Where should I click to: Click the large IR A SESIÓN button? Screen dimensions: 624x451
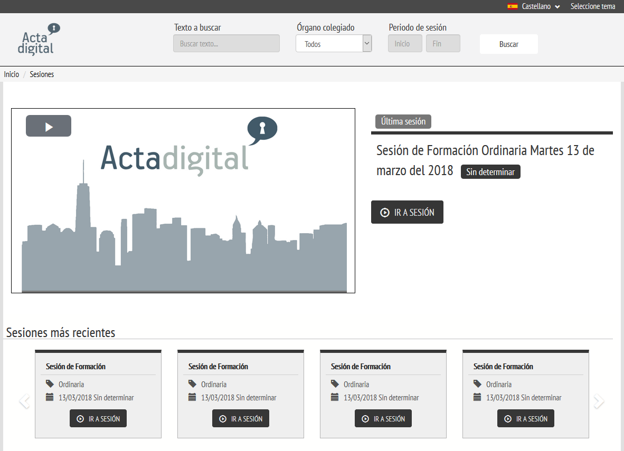407,212
